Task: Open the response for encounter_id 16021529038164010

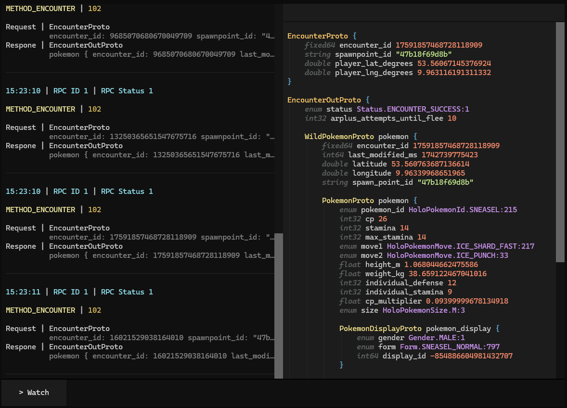Action: coord(161,356)
